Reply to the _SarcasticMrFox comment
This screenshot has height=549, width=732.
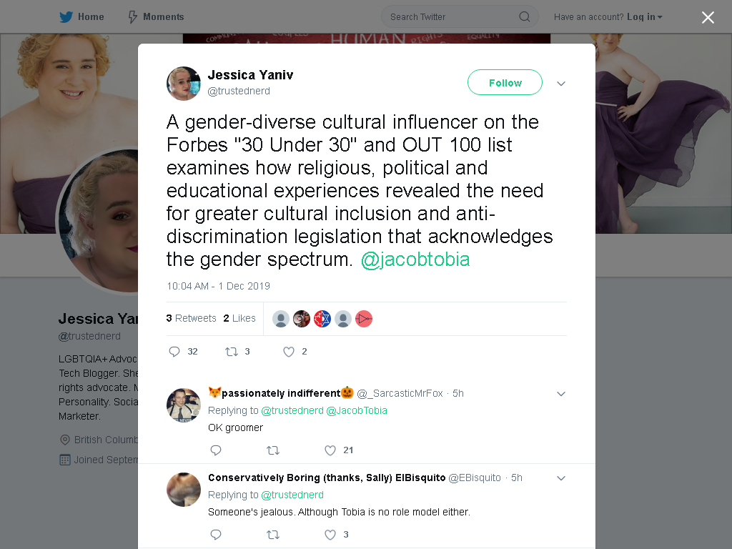tap(216, 450)
